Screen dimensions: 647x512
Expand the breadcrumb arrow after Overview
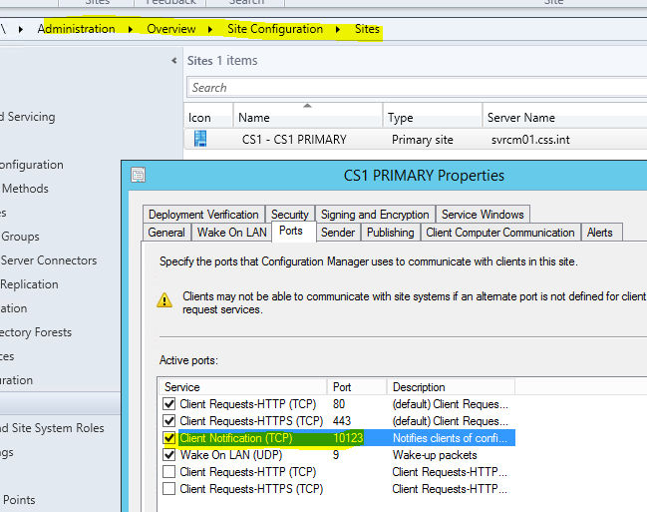210,29
